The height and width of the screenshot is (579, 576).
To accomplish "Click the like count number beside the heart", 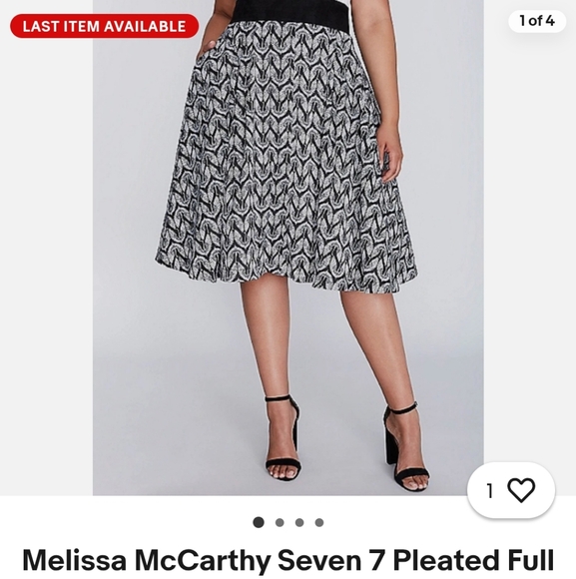I will 490,491.
